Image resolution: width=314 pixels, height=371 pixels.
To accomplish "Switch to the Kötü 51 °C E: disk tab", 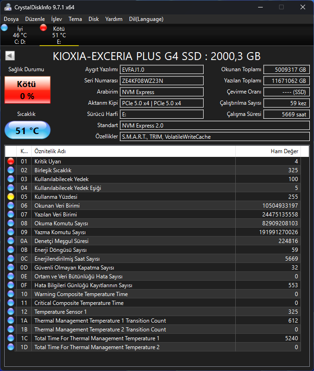I will pyautogui.click(x=59, y=35).
